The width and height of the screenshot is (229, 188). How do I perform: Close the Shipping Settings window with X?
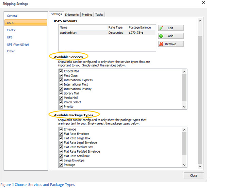click(203, 2)
